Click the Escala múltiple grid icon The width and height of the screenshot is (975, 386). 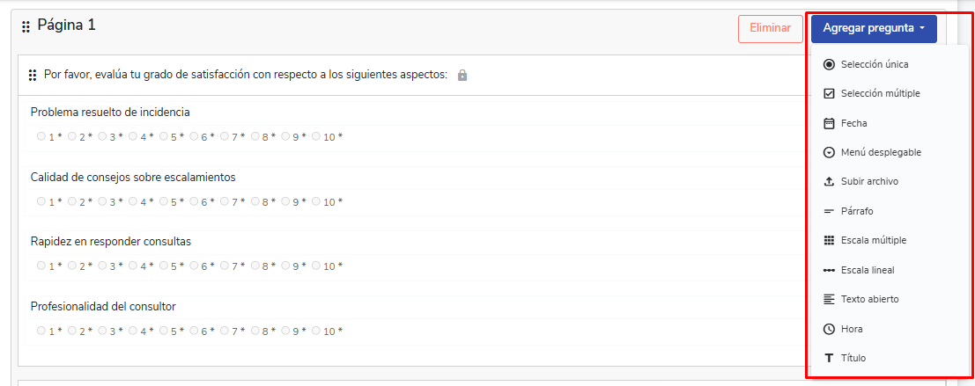point(829,240)
